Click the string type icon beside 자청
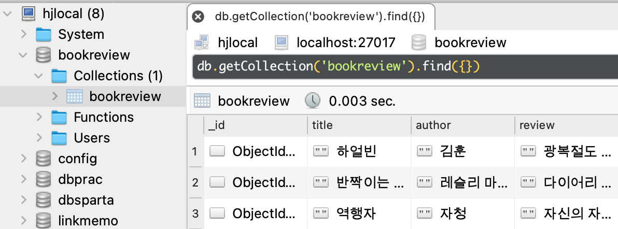The image size is (618, 229). (x=425, y=213)
